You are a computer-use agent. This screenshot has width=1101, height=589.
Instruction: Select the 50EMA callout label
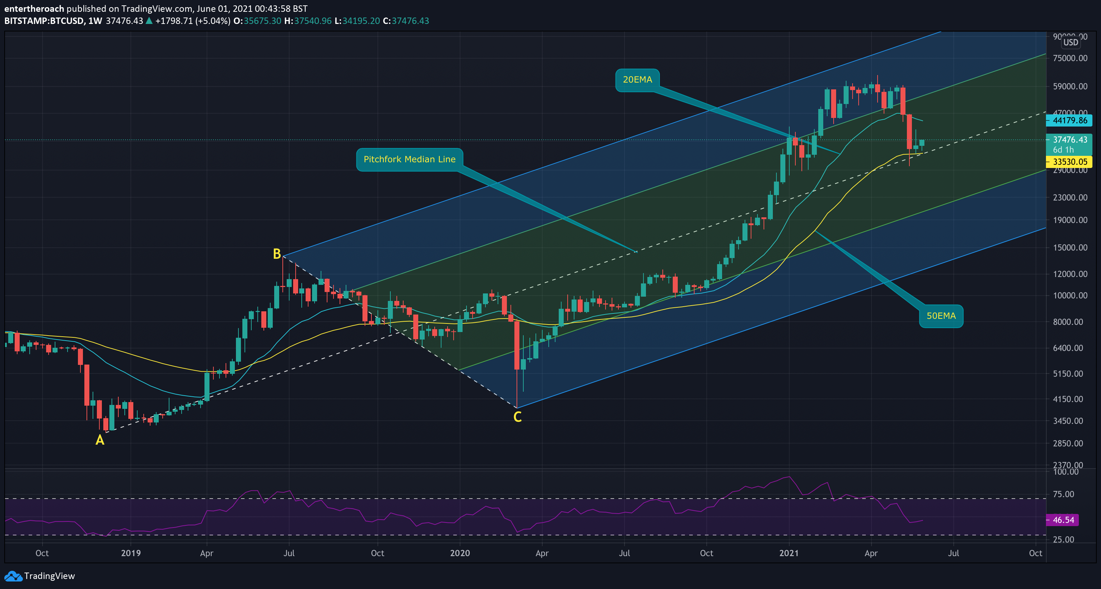[x=941, y=316]
